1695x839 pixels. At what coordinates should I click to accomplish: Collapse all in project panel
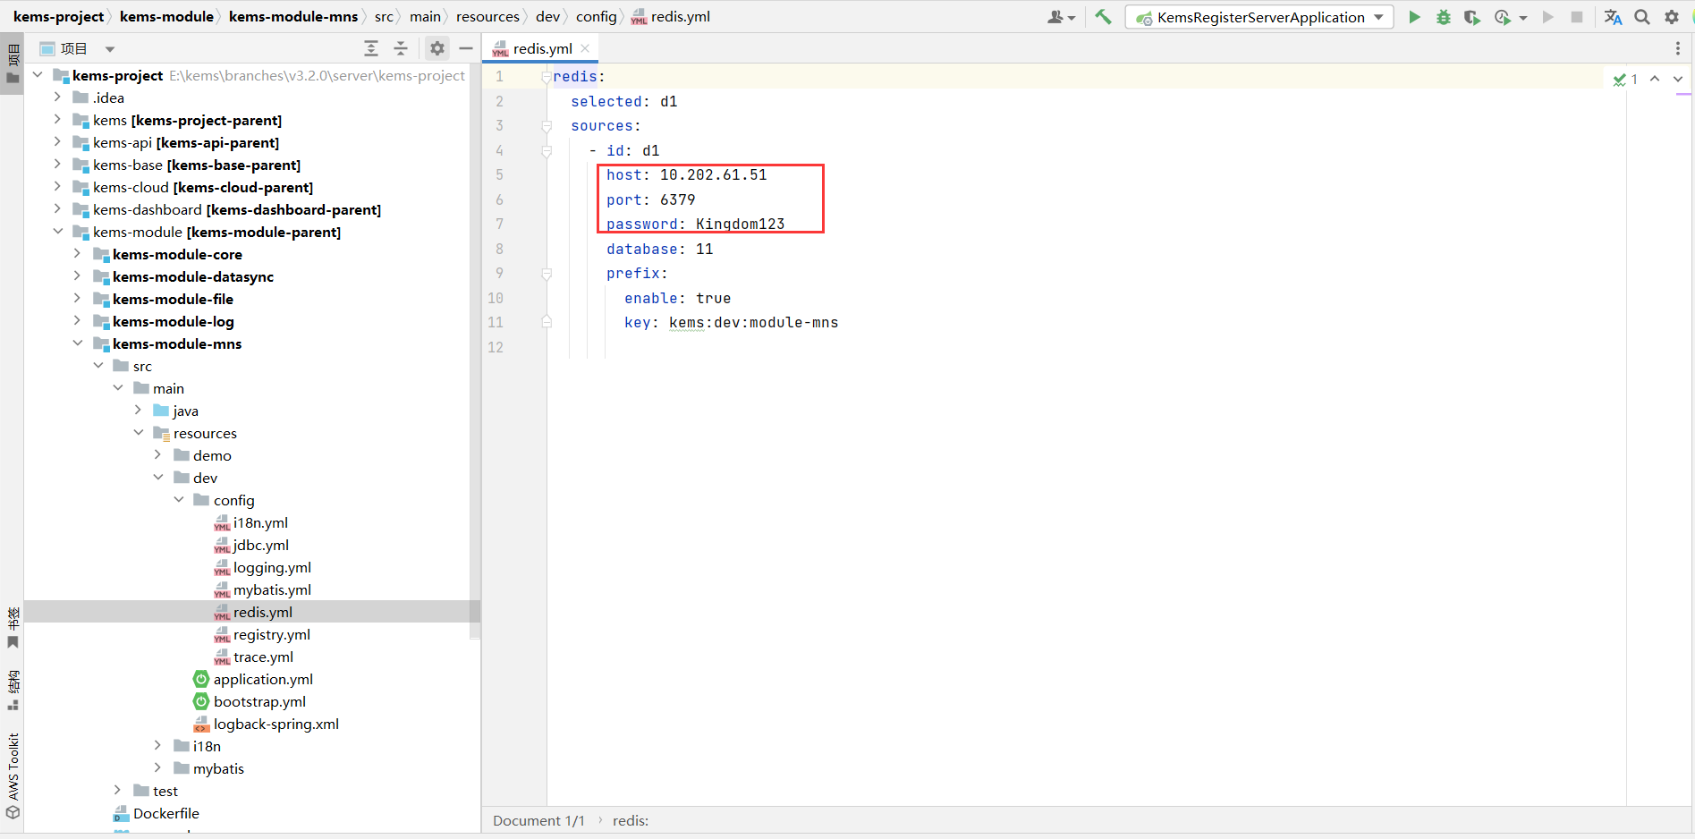[x=401, y=48]
